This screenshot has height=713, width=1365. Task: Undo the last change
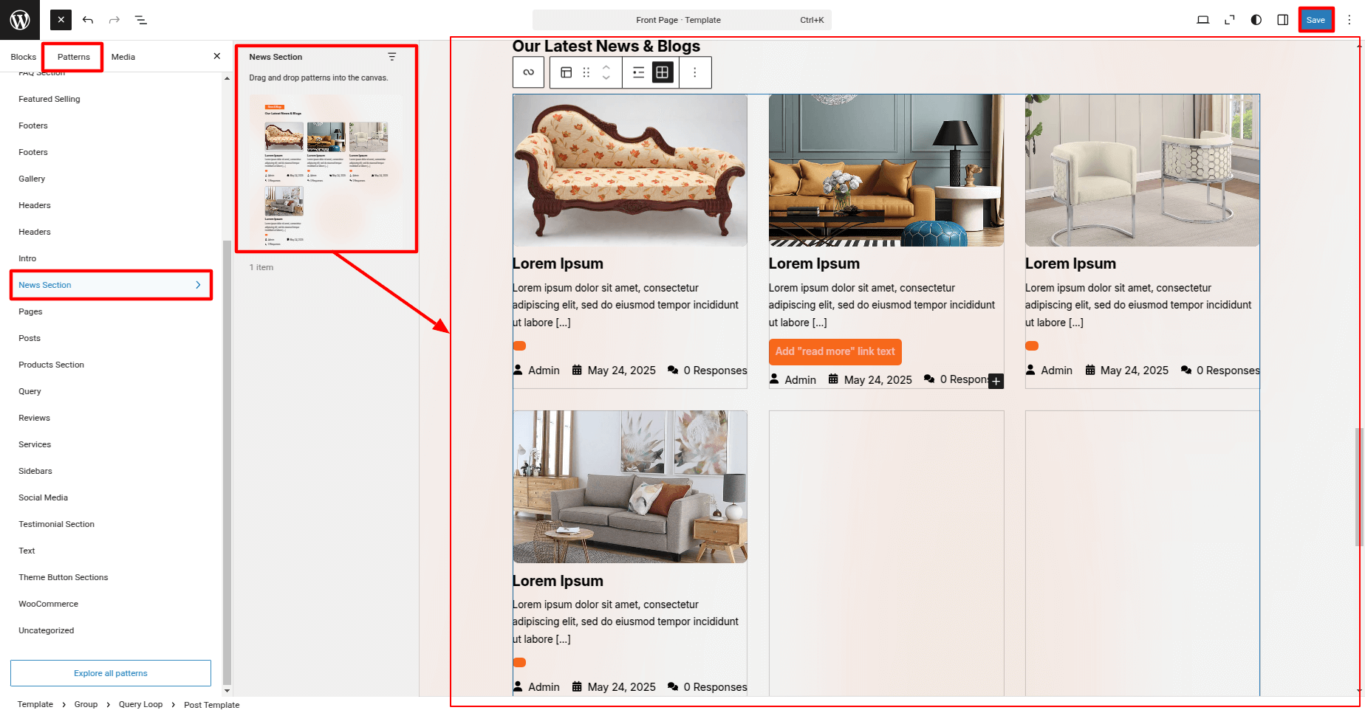tap(88, 20)
